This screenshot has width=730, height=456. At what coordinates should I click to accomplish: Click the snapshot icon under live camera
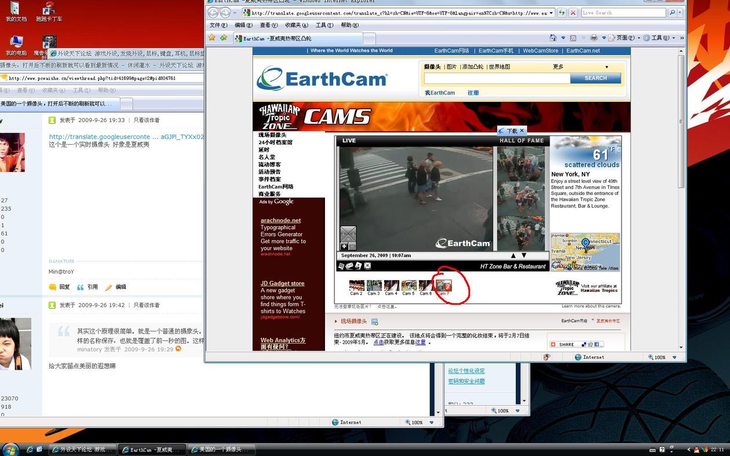(x=341, y=266)
